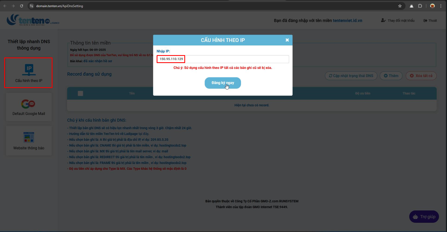Click the tentenviet.id.vn domain link
The image size is (447, 232).
(x=347, y=21)
